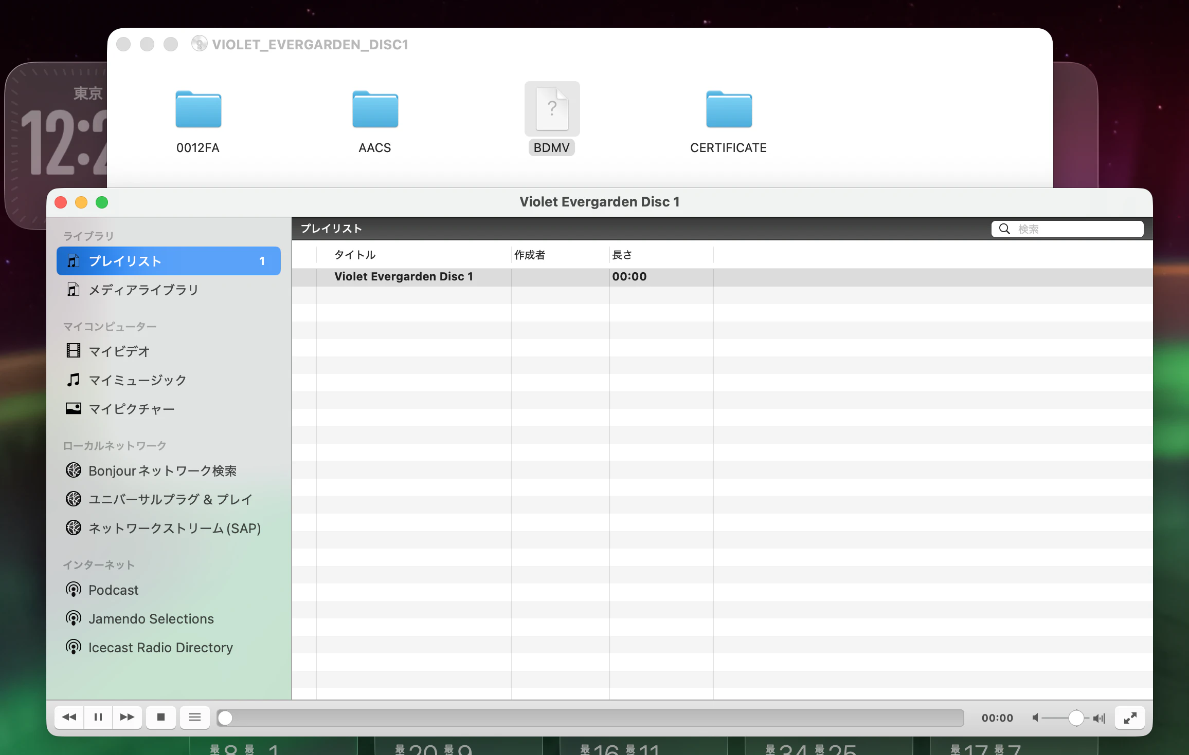
Task: Pause playback with the pause button
Action: point(98,718)
